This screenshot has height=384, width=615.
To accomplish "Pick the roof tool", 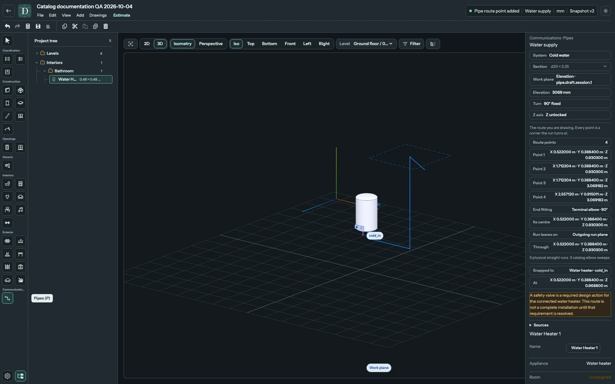I will (7, 129).
